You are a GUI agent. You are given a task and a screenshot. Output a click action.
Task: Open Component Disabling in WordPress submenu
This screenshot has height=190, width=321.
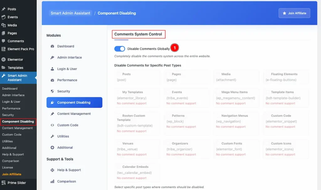tap(18, 121)
